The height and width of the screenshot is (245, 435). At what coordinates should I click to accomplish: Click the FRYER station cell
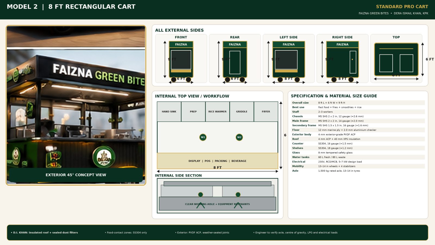pos(266,112)
